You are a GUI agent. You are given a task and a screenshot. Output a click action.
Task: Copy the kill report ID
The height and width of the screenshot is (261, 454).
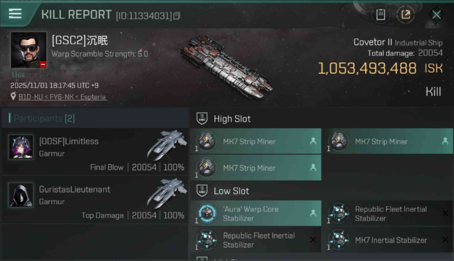pyautogui.click(x=177, y=16)
